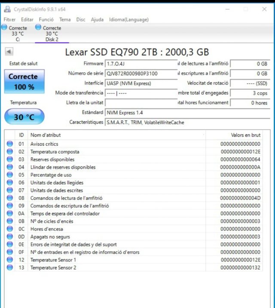
Task: Click status orb of Comandos de escriptura row
Action: pos(10,206)
